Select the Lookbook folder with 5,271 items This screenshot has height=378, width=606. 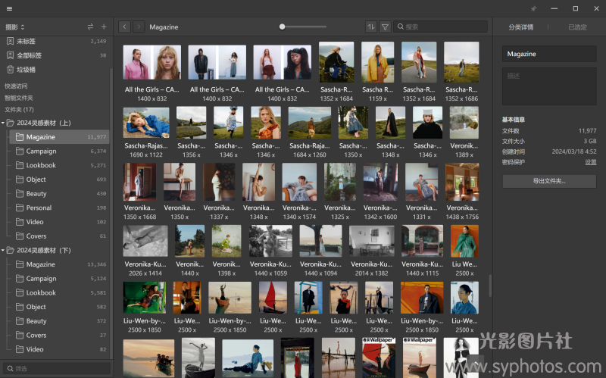pos(41,165)
